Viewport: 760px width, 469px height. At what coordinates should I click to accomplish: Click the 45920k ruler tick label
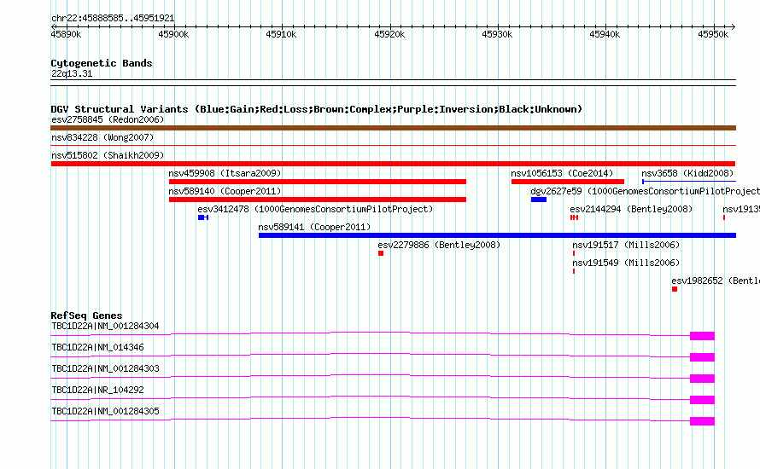click(x=389, y=34)
